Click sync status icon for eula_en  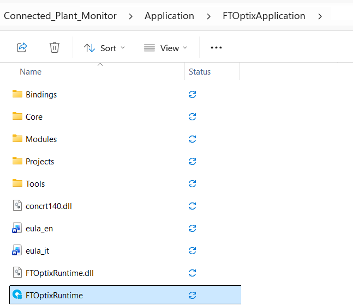click(192, 229)
